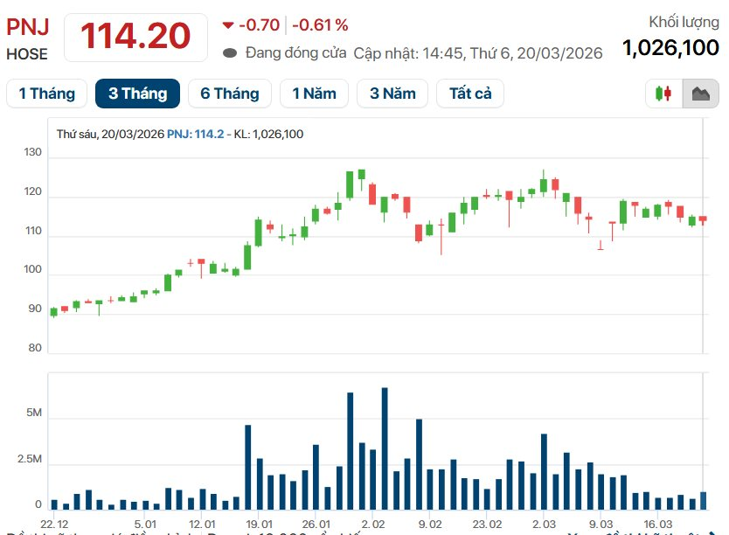Select the 3 Tháng time range
Screen dimensions: 729x535
137,94
